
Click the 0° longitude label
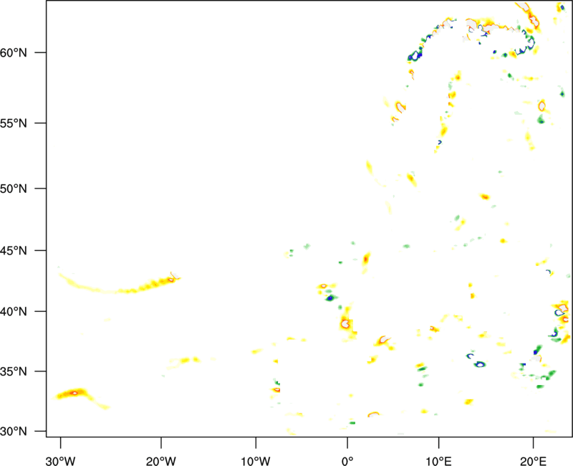(347, 461)
